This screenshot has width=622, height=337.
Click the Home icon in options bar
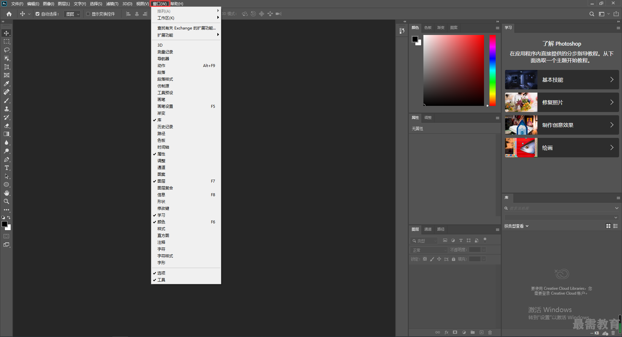click(x=9, y=14)
